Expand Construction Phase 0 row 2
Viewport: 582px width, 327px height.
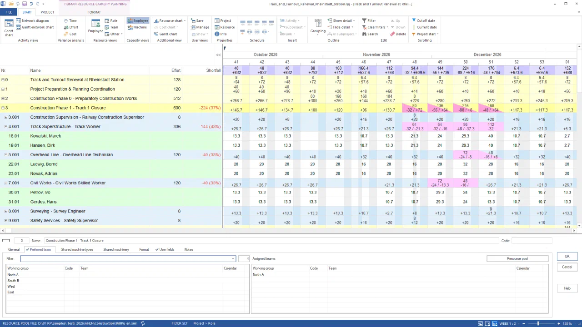point(3,99)
